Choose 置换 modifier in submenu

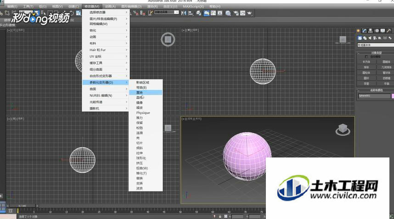click(x=146, y=93)
